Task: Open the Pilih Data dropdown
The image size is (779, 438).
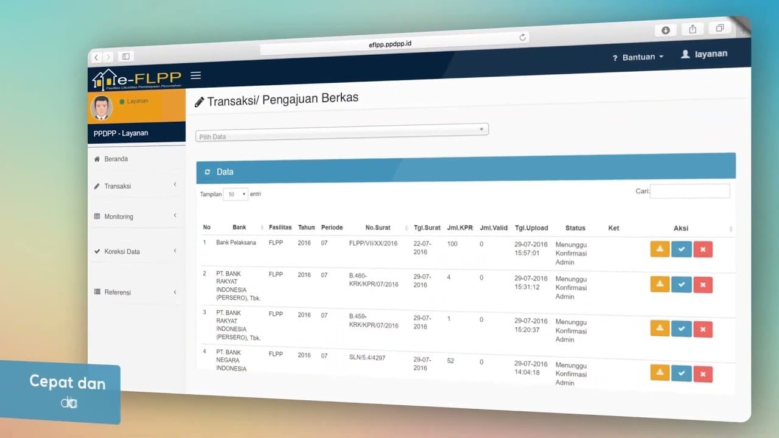Action: 341,131
